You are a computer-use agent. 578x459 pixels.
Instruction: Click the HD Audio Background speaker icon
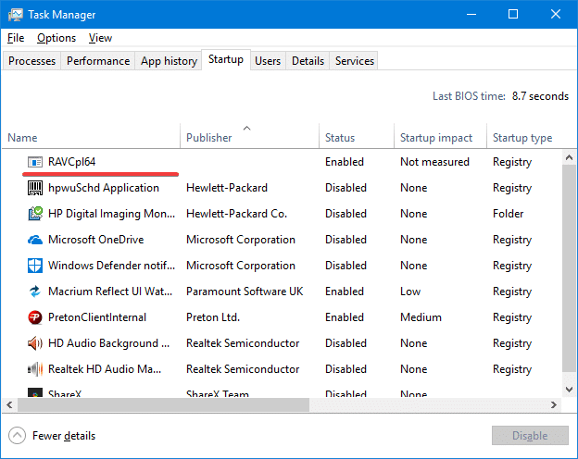(x=35, y=343)
